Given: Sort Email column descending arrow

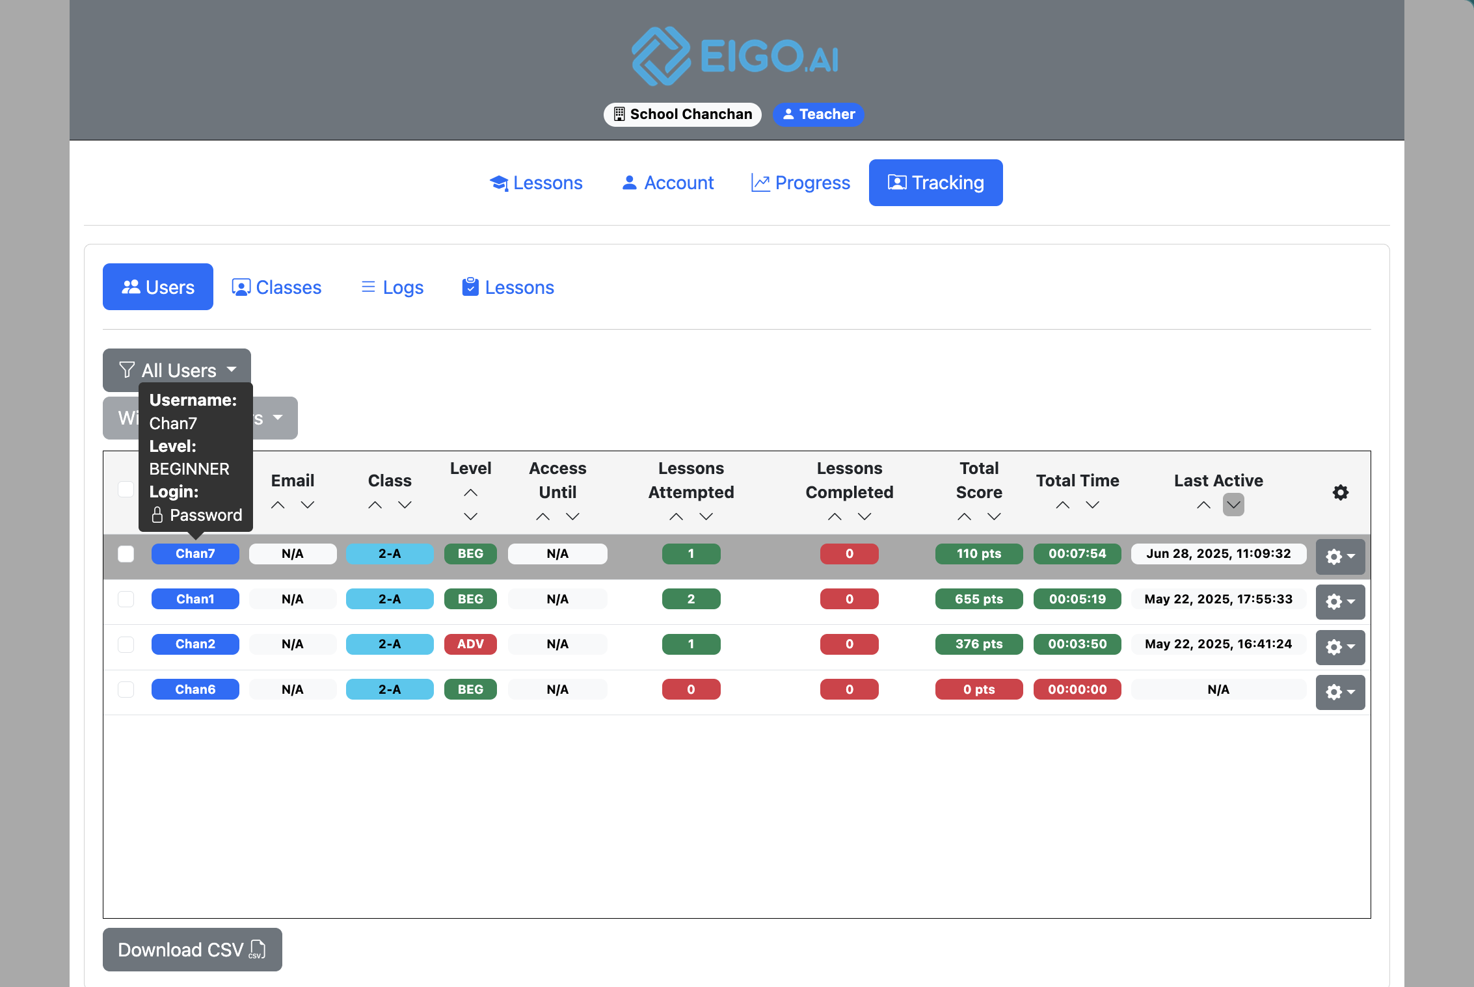Looking at the screenshot, I should (x=308, y=505).
